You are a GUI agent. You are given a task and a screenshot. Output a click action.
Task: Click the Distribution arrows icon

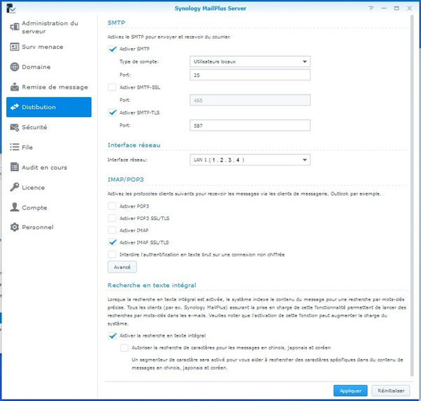coord(15,107)
